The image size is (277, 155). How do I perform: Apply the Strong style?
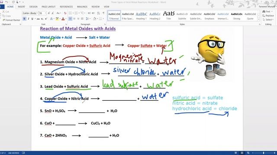pos(237,15)
